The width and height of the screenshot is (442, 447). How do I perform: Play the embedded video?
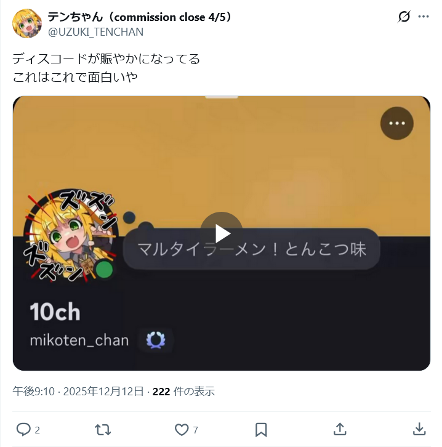click(x=222, y=233)
